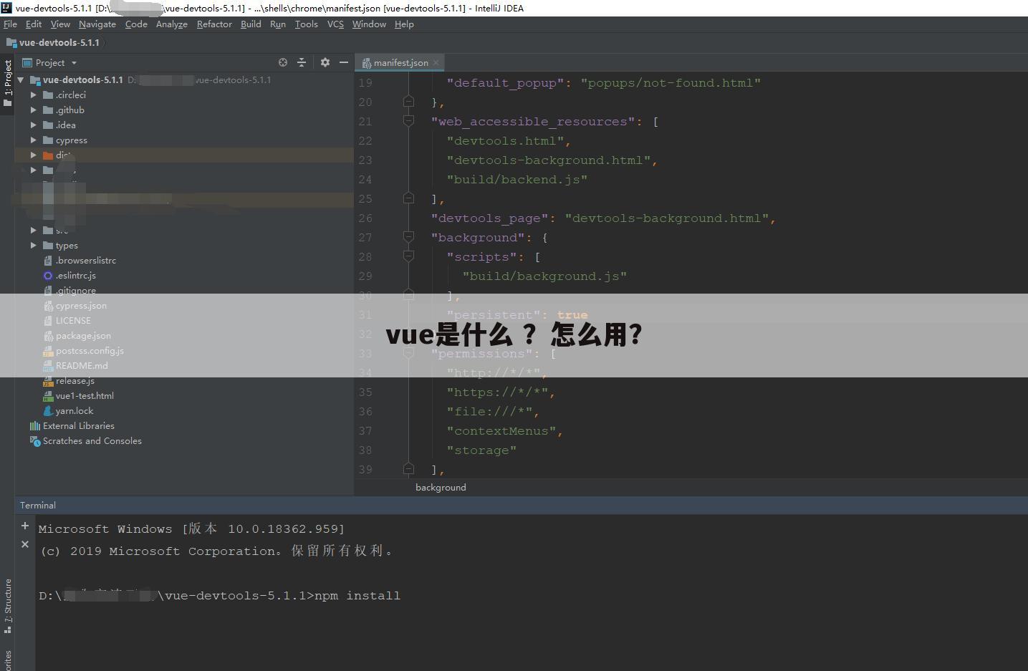This screenshot has width=1028, height=671.
Task: Open the Window menu
Action: pyautogui.click(x=369, y=24)
